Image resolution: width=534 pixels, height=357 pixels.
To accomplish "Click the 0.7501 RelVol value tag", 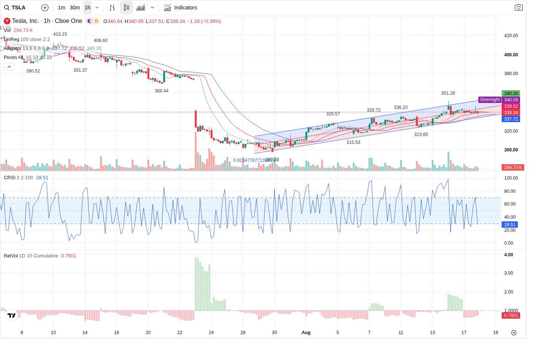I will coord(511,316).
